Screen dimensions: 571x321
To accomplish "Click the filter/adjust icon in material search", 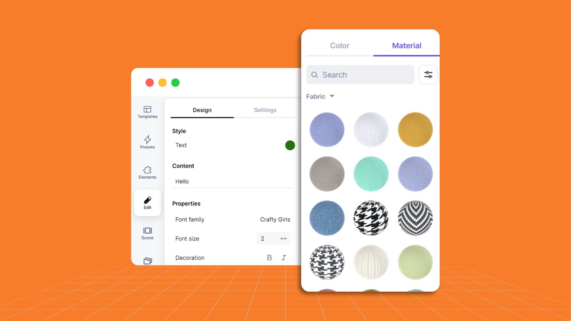I will [428, 75].
